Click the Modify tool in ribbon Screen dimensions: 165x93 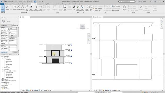[x=3, y=8]
